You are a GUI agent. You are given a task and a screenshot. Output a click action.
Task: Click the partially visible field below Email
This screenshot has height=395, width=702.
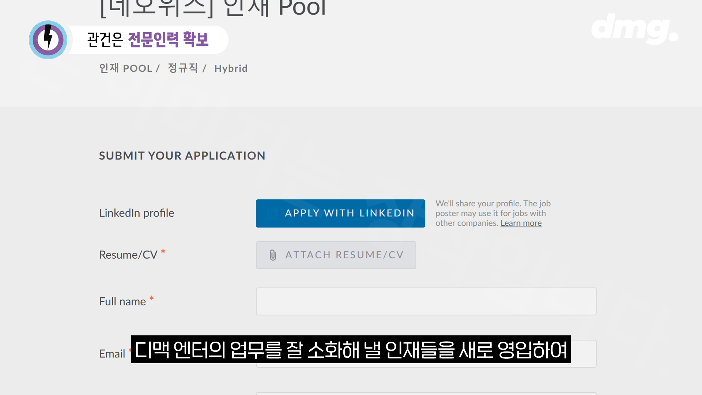tap(426, 393)
